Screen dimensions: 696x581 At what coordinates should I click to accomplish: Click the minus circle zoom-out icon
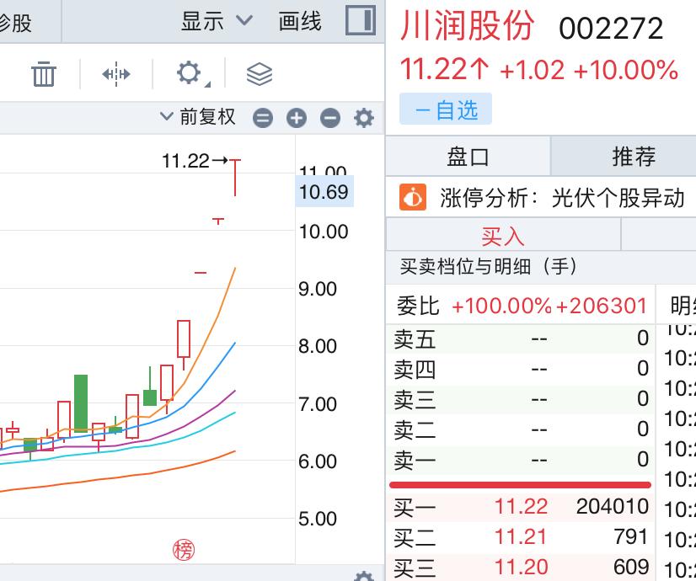(330, 118)
